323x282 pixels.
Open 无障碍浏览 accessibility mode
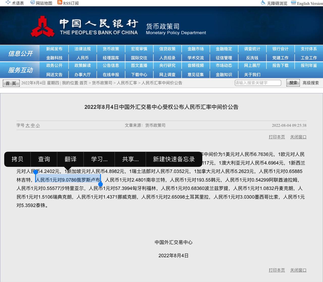click(x=277, y=3)
